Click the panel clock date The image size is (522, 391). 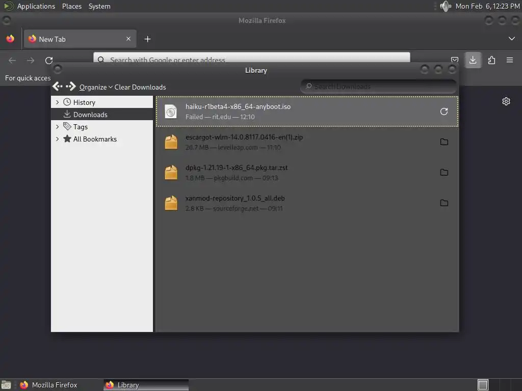tap(487, 6)
